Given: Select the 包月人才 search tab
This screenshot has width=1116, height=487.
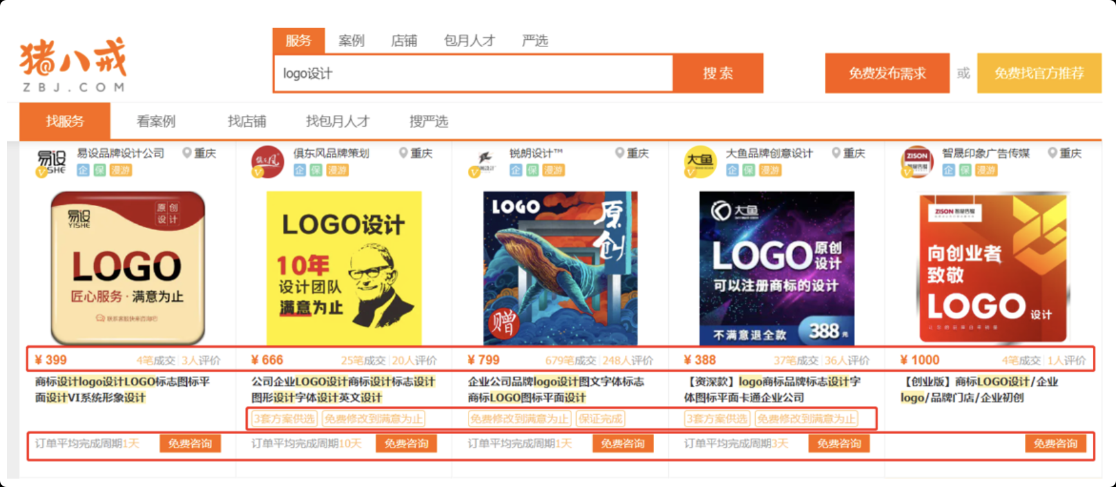Looking at the screenshot, I should (469, 41).
